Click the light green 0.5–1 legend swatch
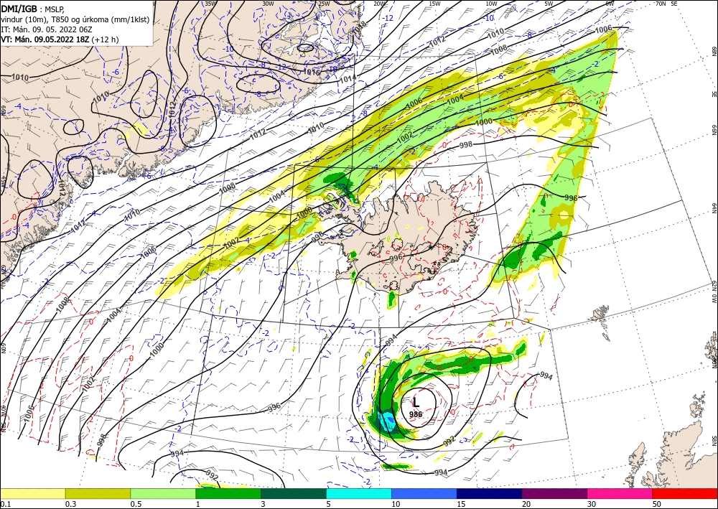This screenshot has width=718, height=509. [x=163, y=493]
